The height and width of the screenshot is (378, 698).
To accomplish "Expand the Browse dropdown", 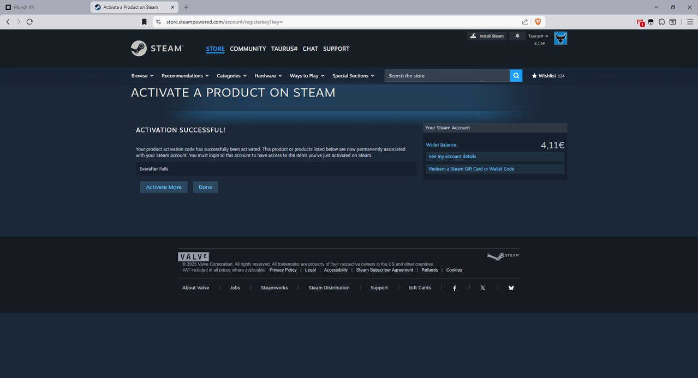I will (x=142, y=76).
